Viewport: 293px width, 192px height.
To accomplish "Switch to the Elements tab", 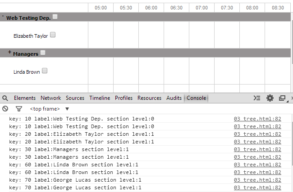I will [25, 98].
